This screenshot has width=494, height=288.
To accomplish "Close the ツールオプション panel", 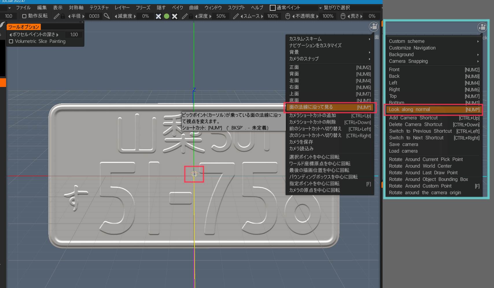I will coord(82,22).
